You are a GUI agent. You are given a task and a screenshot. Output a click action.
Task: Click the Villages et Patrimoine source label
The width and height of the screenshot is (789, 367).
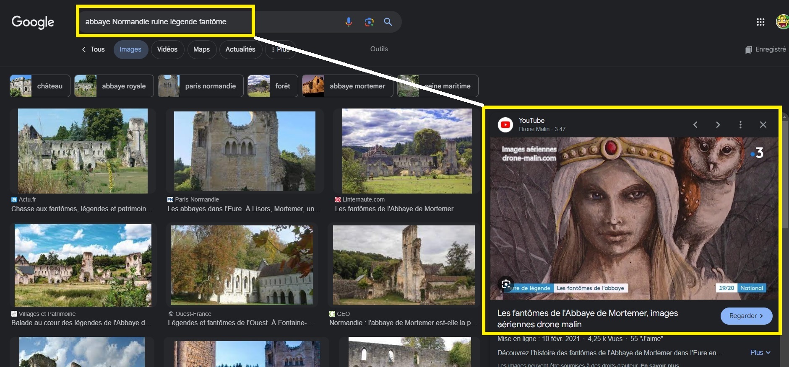47,314
